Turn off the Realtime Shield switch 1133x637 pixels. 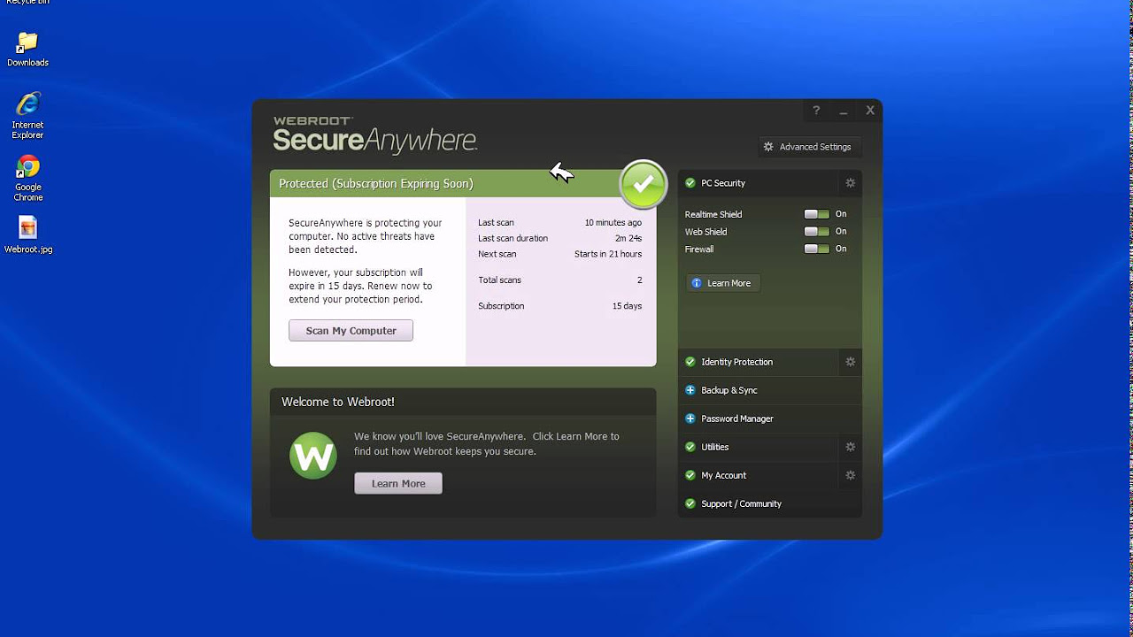816,214
